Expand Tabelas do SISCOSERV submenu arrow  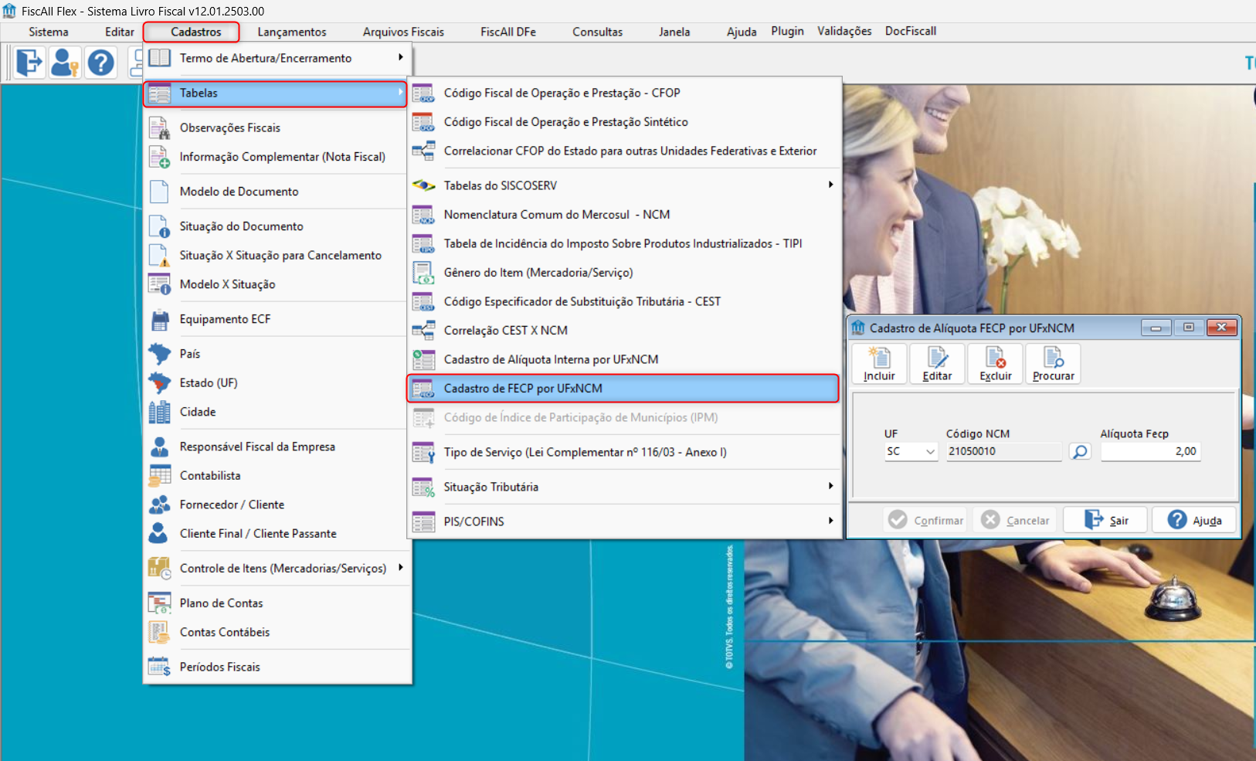pos(830,185)
